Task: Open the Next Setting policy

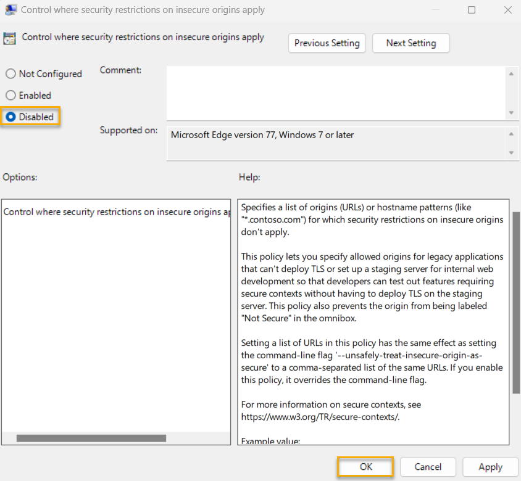Action: click(411, 43)
